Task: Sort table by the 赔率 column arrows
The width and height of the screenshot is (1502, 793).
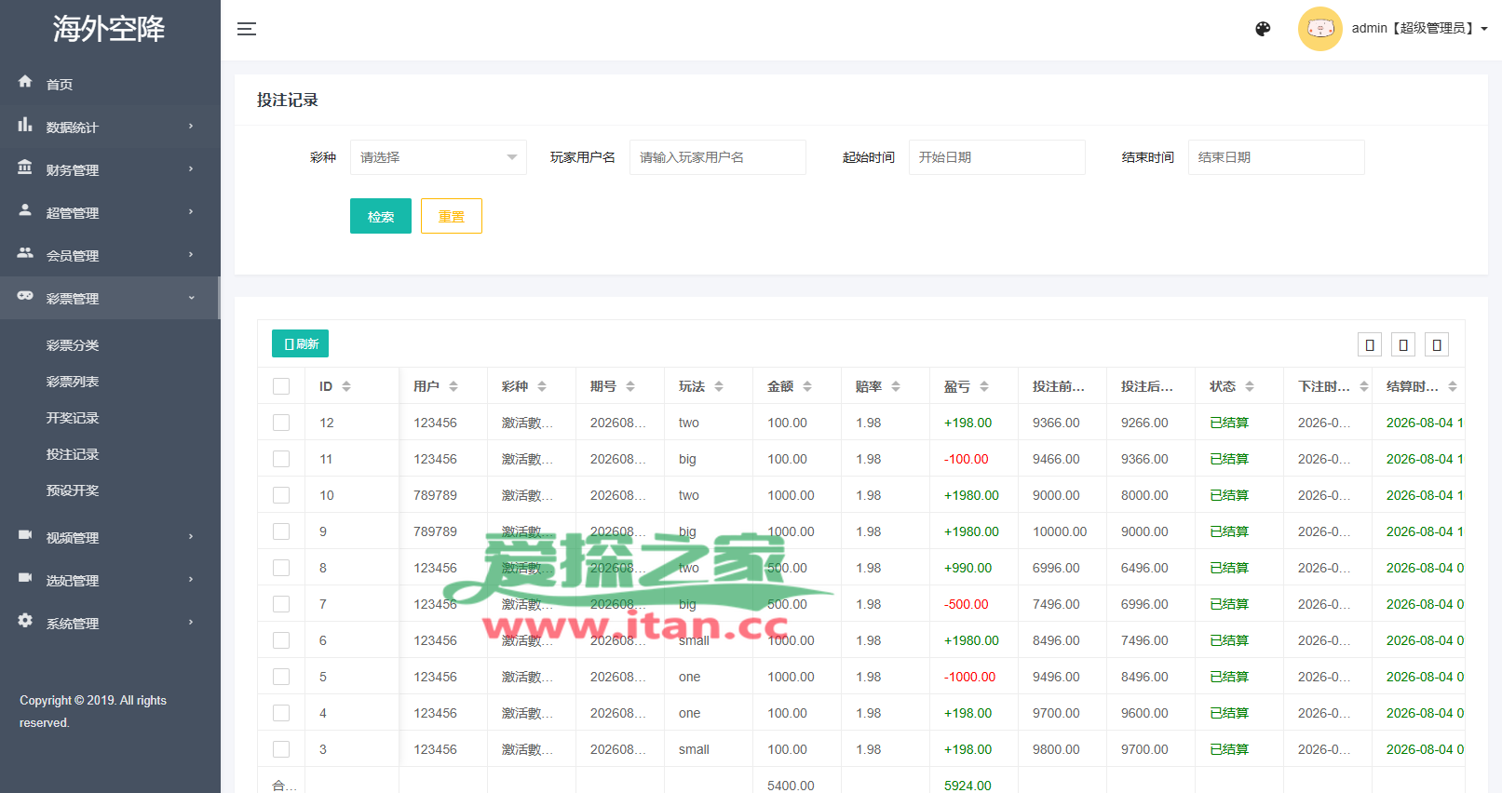Action: pos(896,386)
